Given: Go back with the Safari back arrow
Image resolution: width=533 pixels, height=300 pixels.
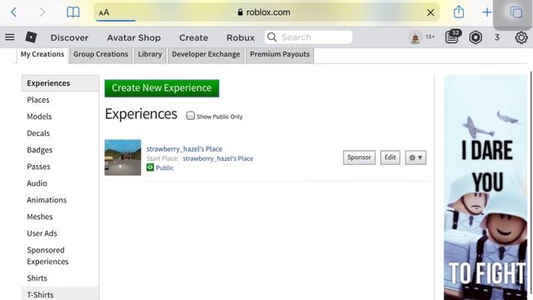Looking at the screenshot, I should click(13, 12).
